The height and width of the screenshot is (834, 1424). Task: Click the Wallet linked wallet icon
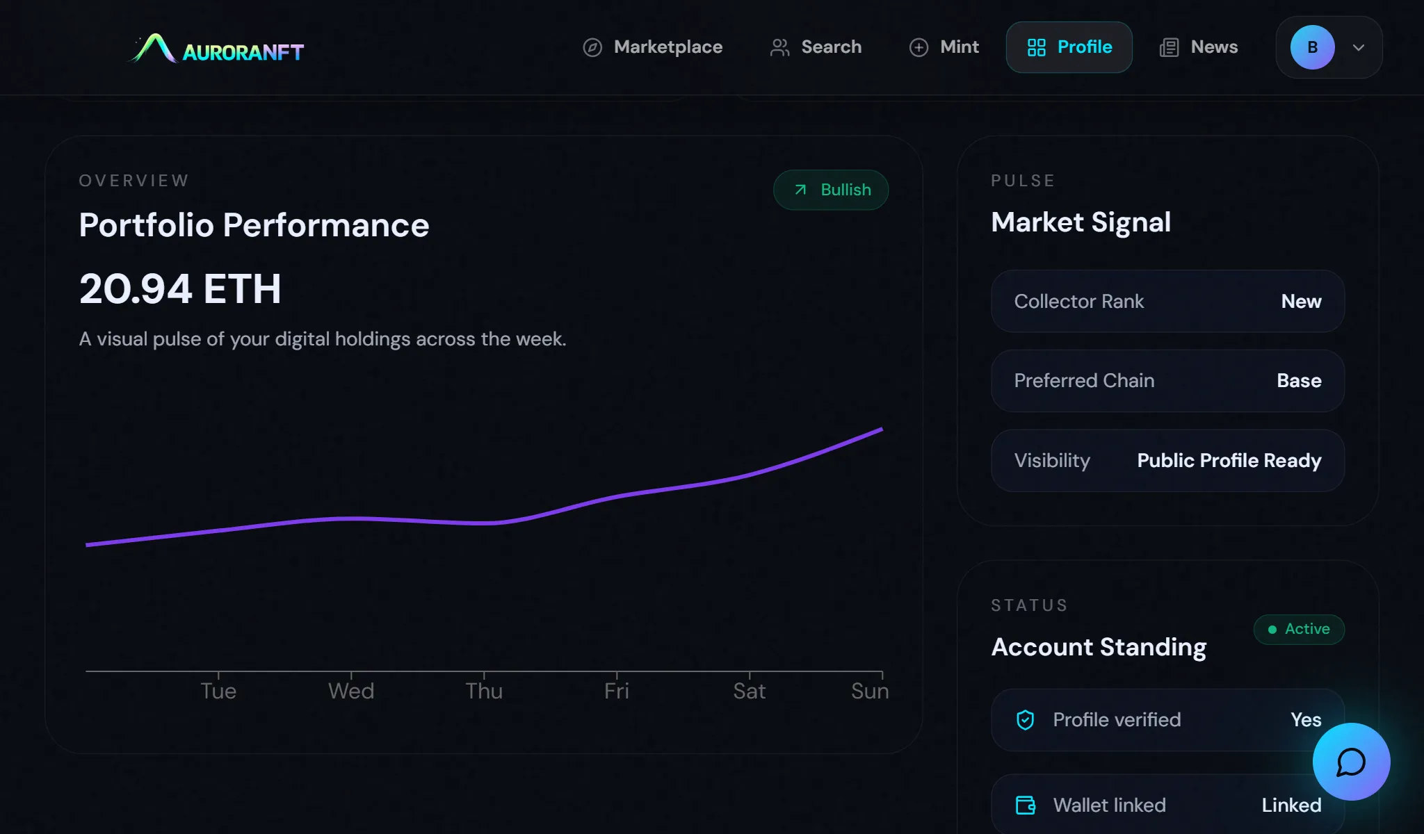[1026, 805]
